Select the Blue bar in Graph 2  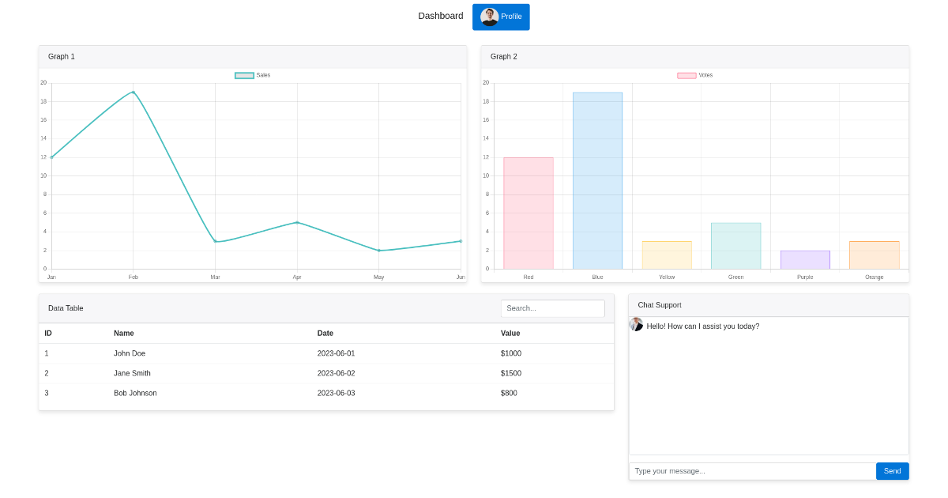[597, 182]
